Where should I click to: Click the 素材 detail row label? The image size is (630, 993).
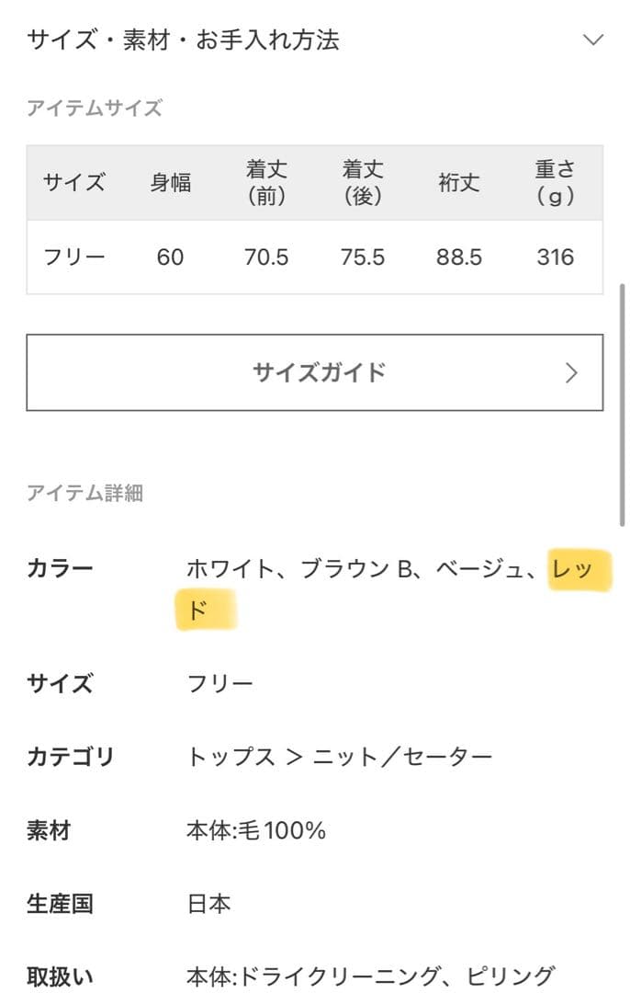tap(50, 830)
